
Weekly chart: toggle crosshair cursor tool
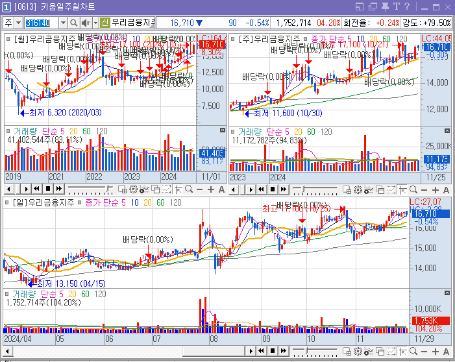coord(403,190)
